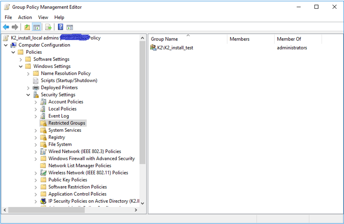Viewport: 344px width, 224px height.
Task: Select the K2\K2_install_test row text
Action: pos(175,48)
